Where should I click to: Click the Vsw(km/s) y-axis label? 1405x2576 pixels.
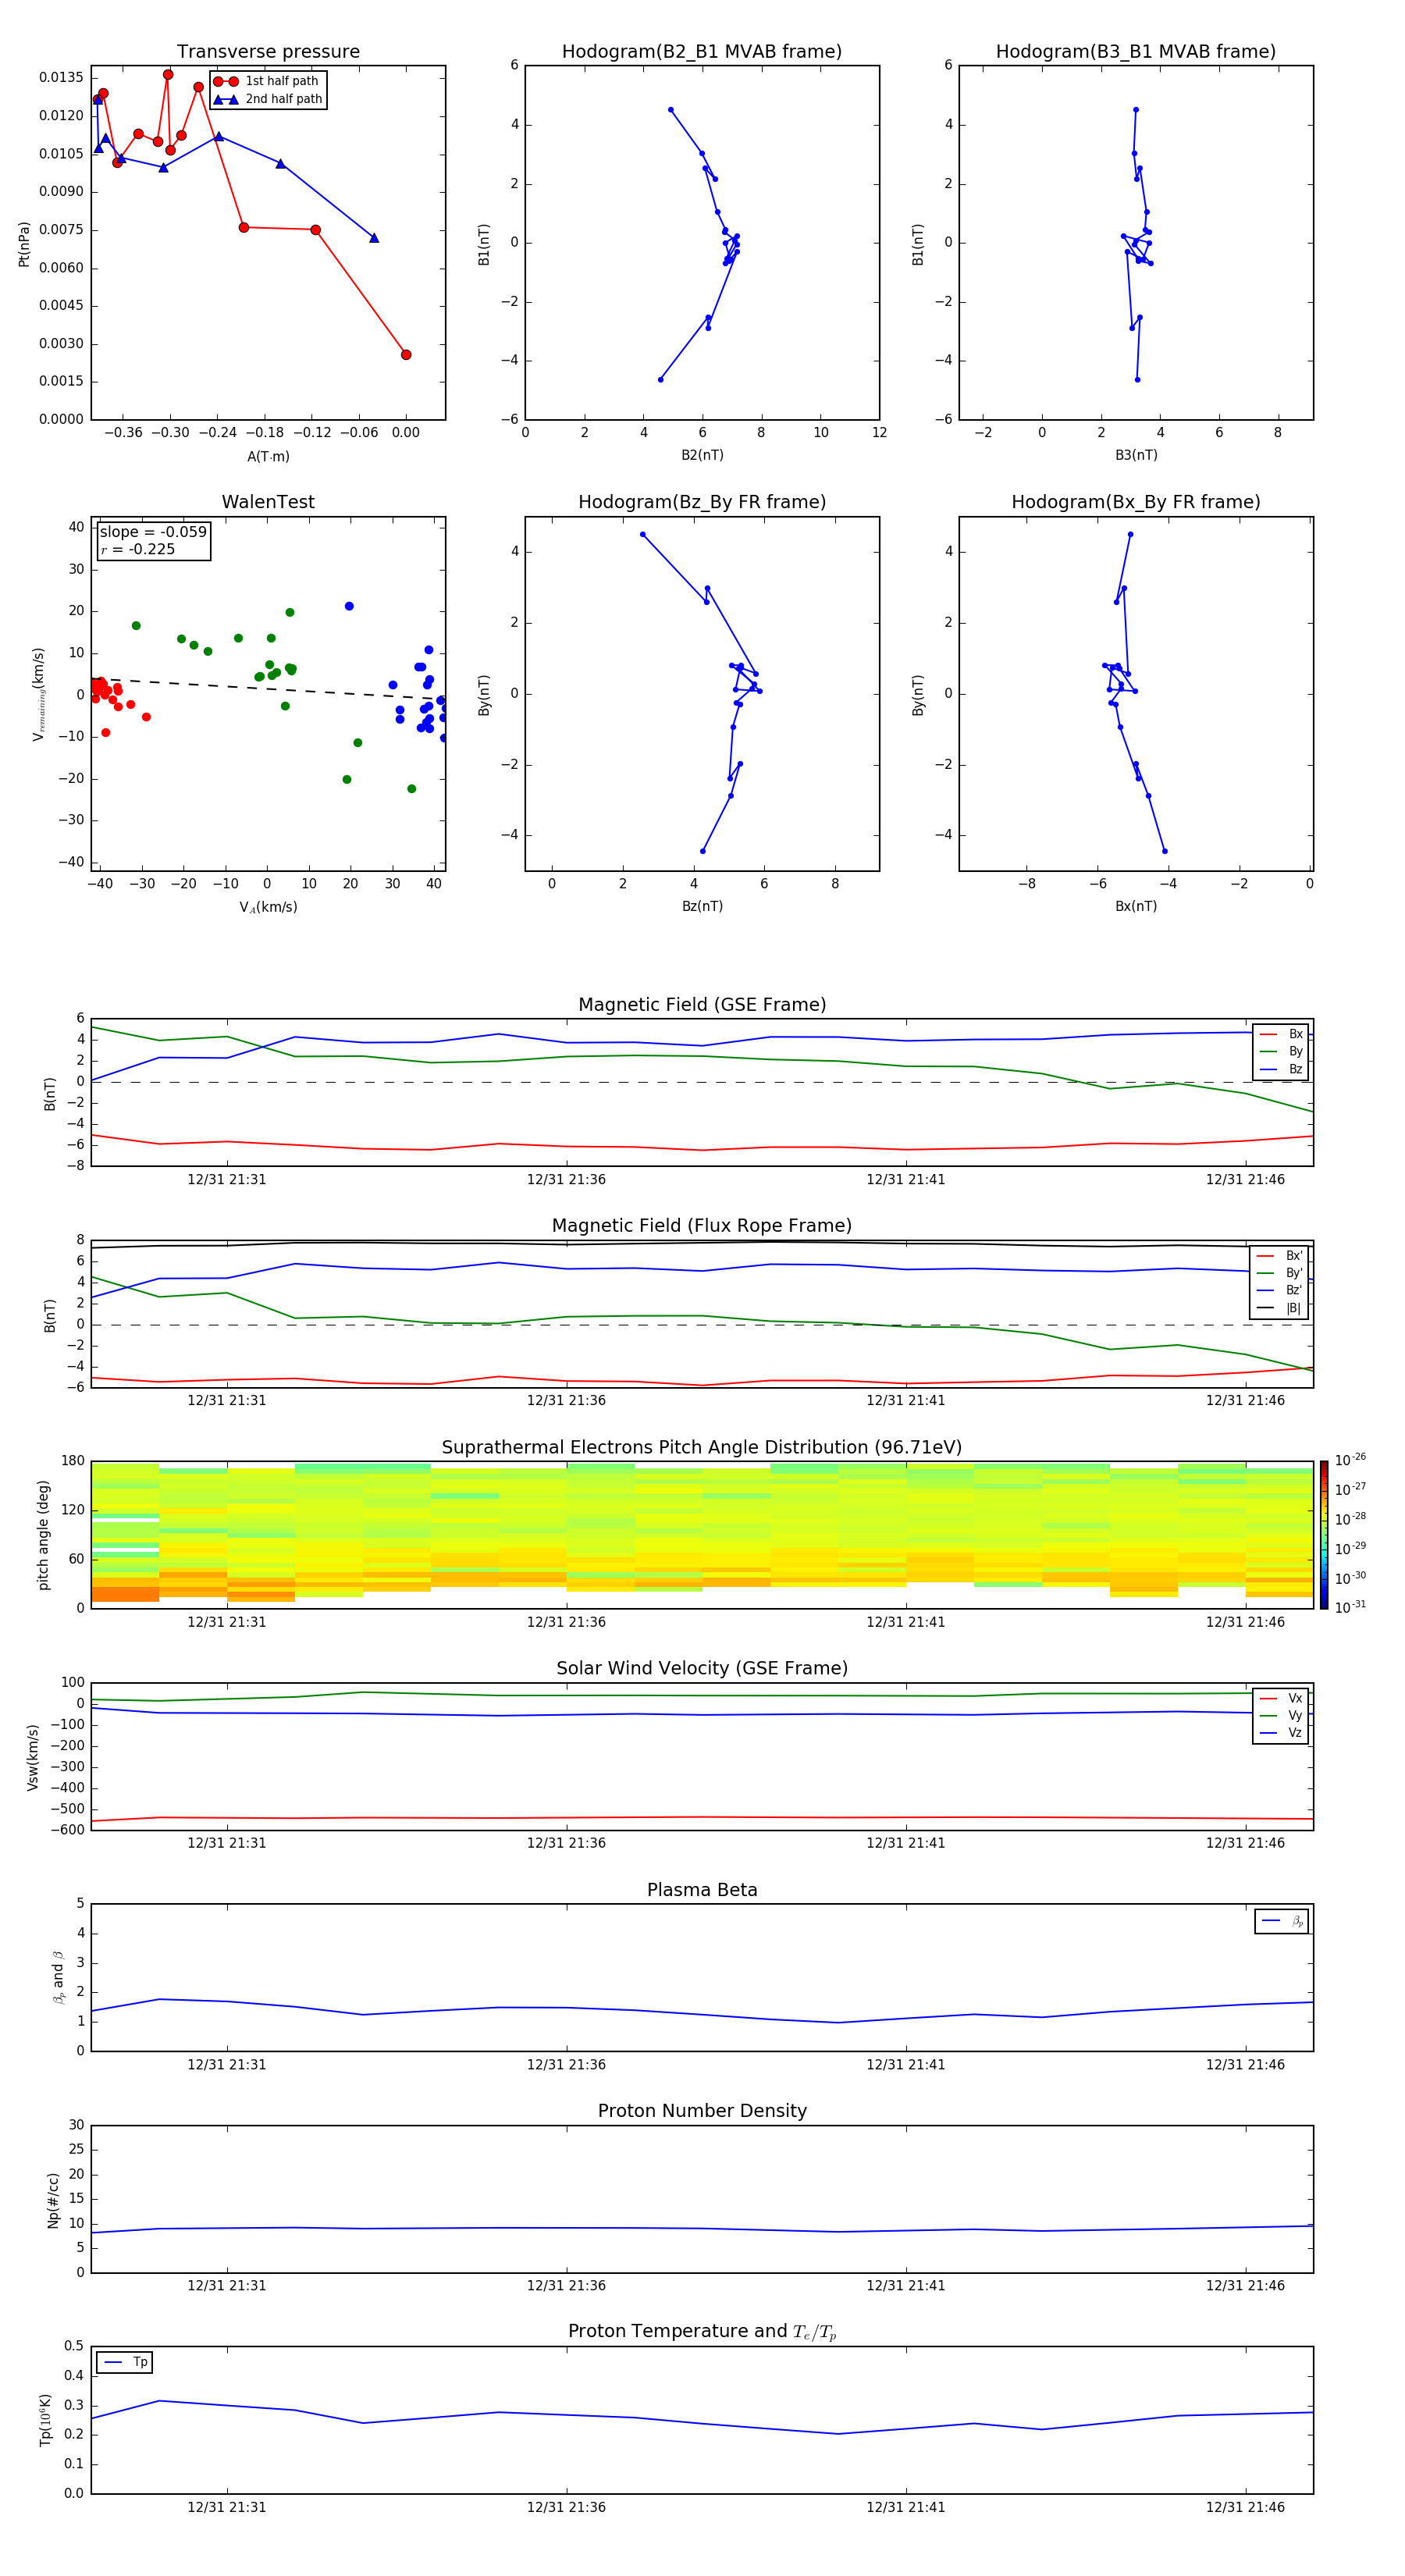pyautogui.click(x=33, y=1757)
